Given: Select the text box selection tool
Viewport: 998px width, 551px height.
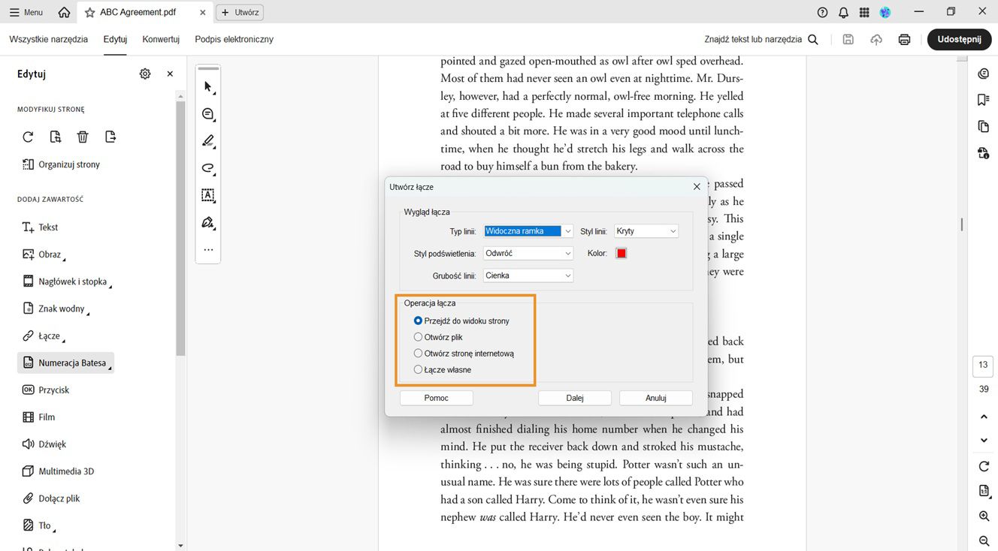Looking at the screenshot, I should (x=208, y=195).
